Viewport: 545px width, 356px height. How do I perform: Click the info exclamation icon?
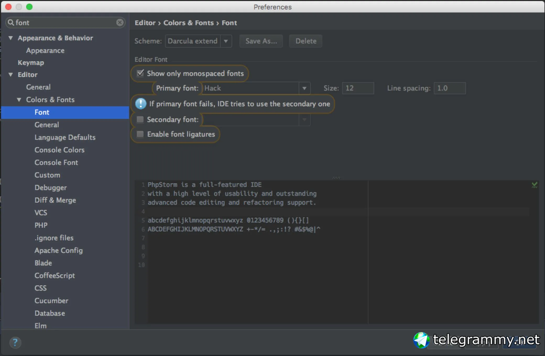tap(141, 104)
